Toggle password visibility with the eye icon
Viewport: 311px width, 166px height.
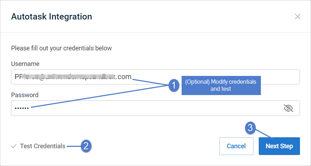click(x=288, y=108)
